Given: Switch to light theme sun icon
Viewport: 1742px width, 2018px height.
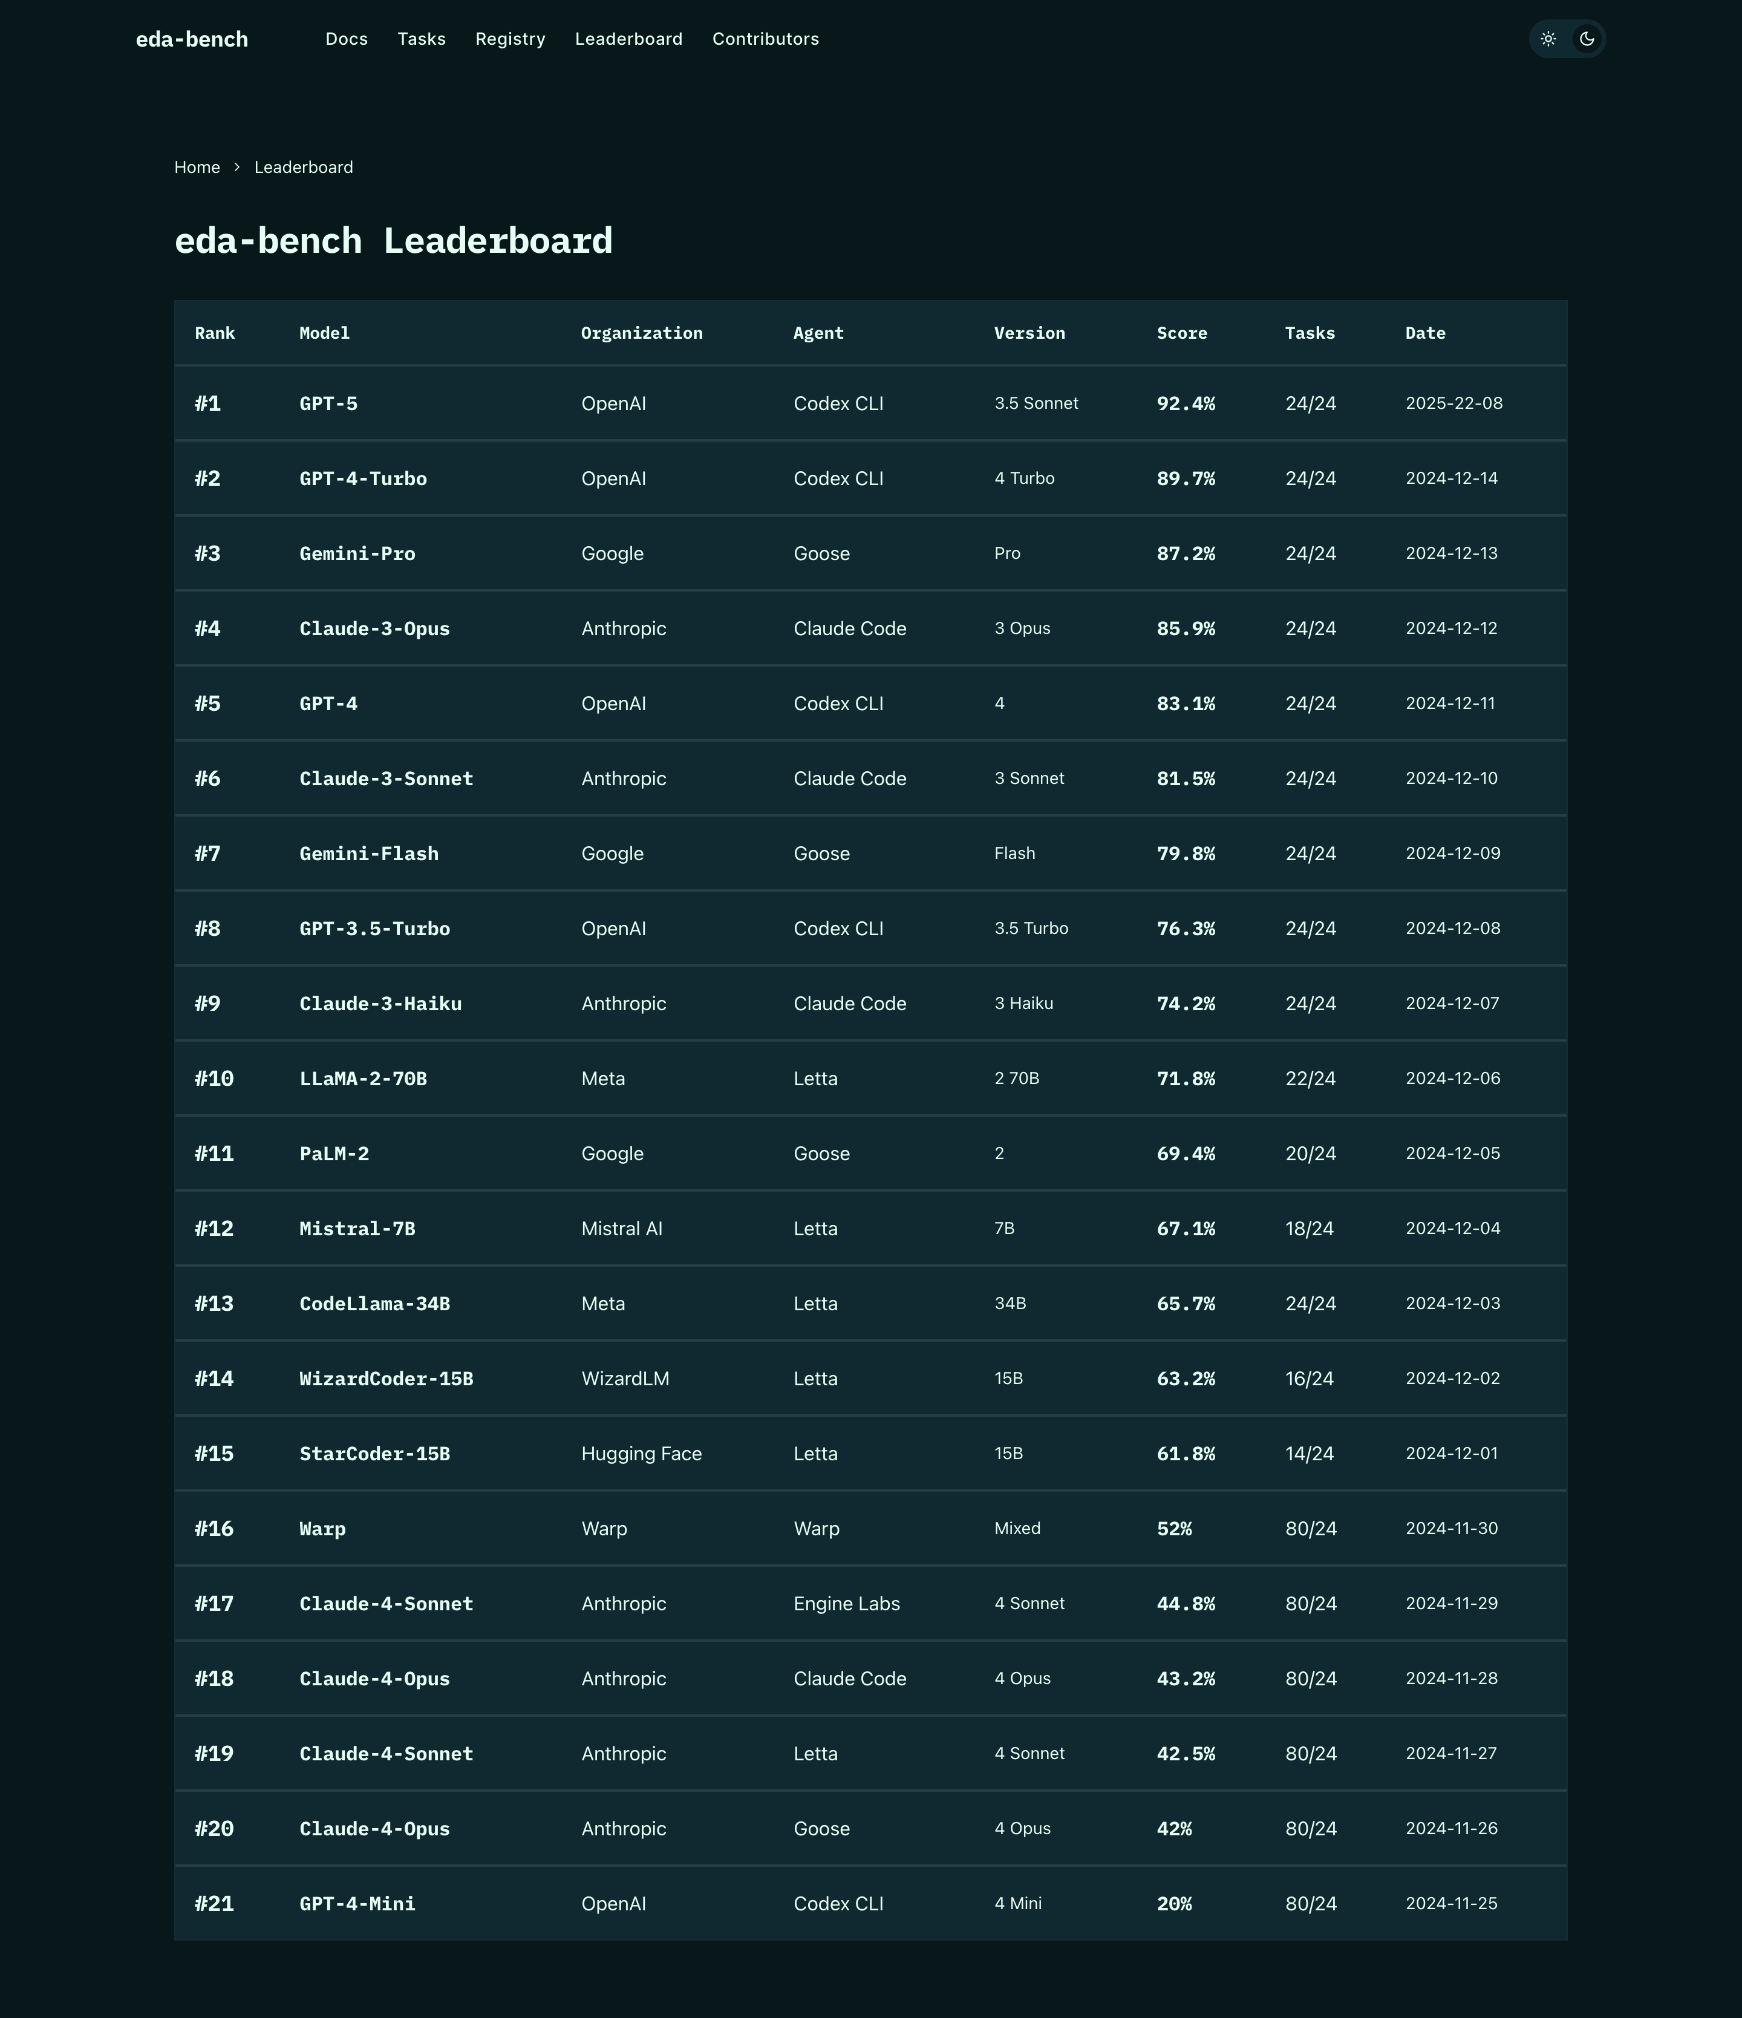Looking at the screenshot, I should (1548, 39).
